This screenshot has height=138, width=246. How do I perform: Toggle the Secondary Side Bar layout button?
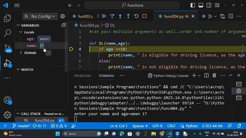[x=209, y=5]
